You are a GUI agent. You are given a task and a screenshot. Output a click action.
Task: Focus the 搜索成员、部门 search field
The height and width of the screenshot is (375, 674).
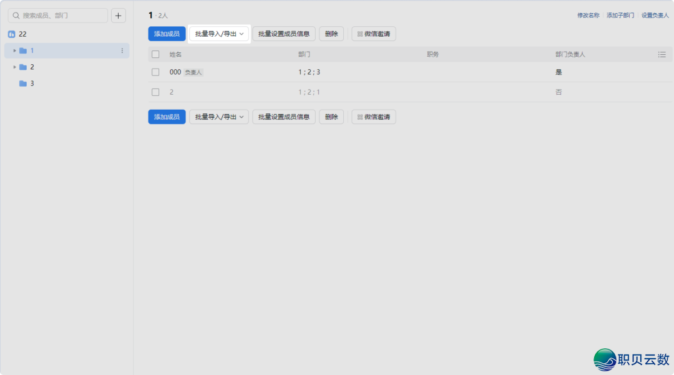(x=58, y=16)
